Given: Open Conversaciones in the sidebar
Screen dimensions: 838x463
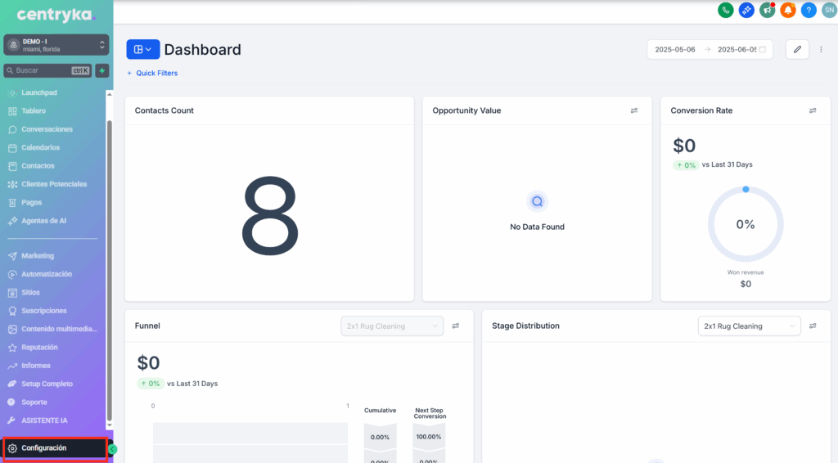Looking at the screenshot, I should click(47, 129).
